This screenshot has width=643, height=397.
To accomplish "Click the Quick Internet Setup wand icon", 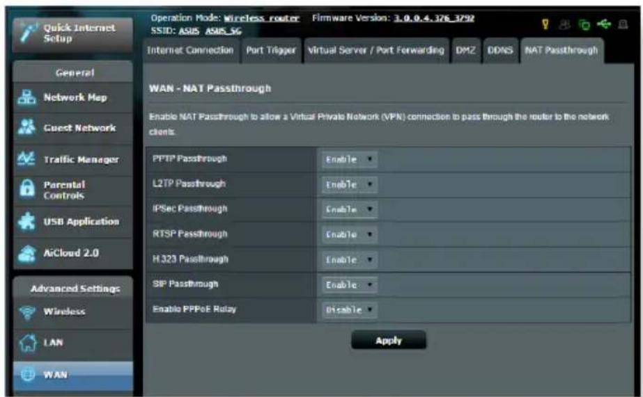I will click(x=29, y=33).
